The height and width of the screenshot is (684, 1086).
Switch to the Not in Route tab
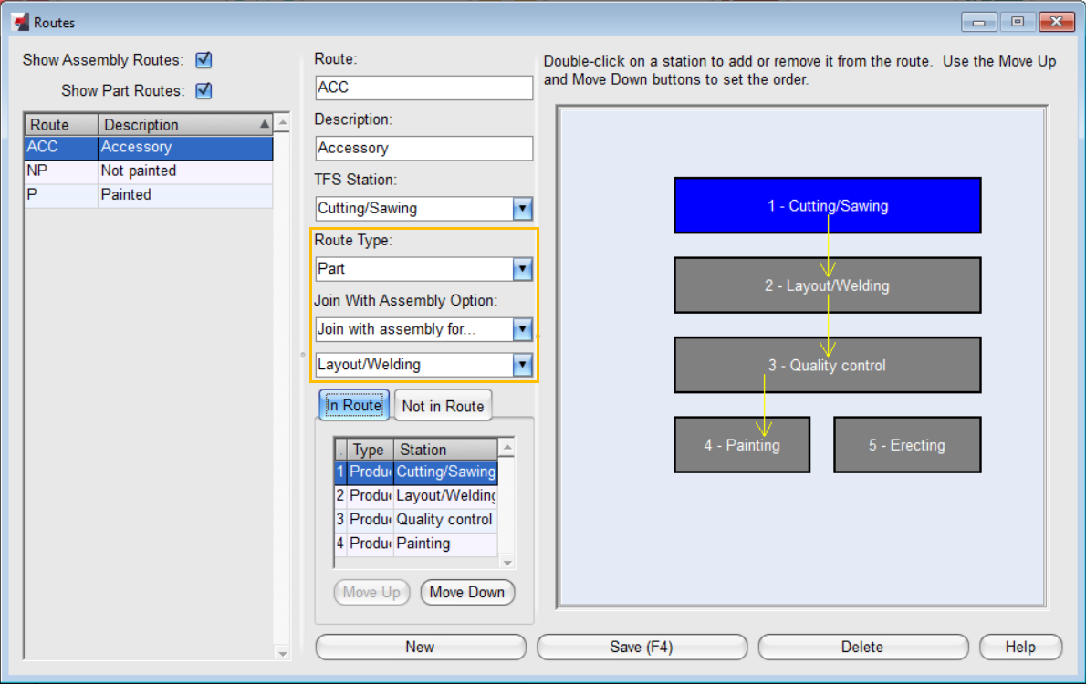point(443,405)
